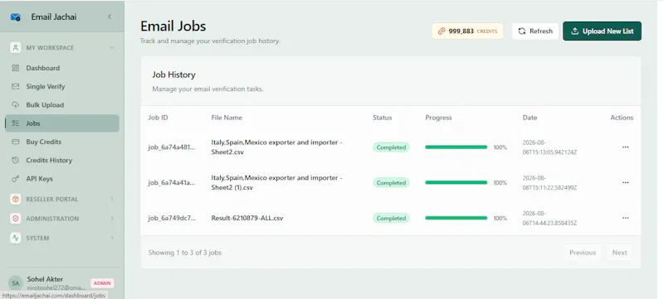Click date 2026-08-06T15:13:05.942124Z
Viewport: 664px width, 299px height.
[x=549, y=147]
